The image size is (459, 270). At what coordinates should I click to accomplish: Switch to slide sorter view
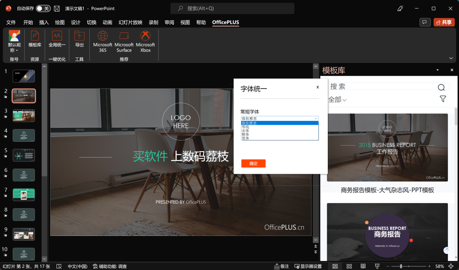pos(349,266)
